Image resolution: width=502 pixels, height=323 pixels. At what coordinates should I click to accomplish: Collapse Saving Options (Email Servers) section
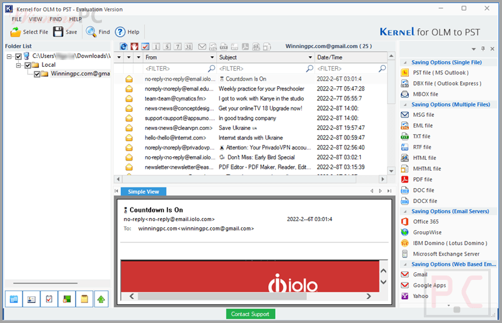[405, 212]
